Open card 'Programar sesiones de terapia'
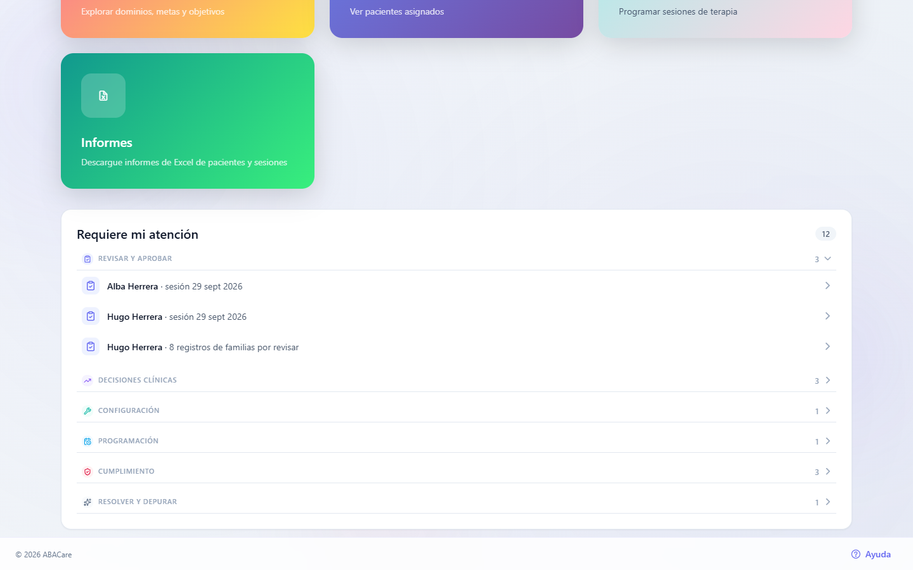 coord(725,19)
